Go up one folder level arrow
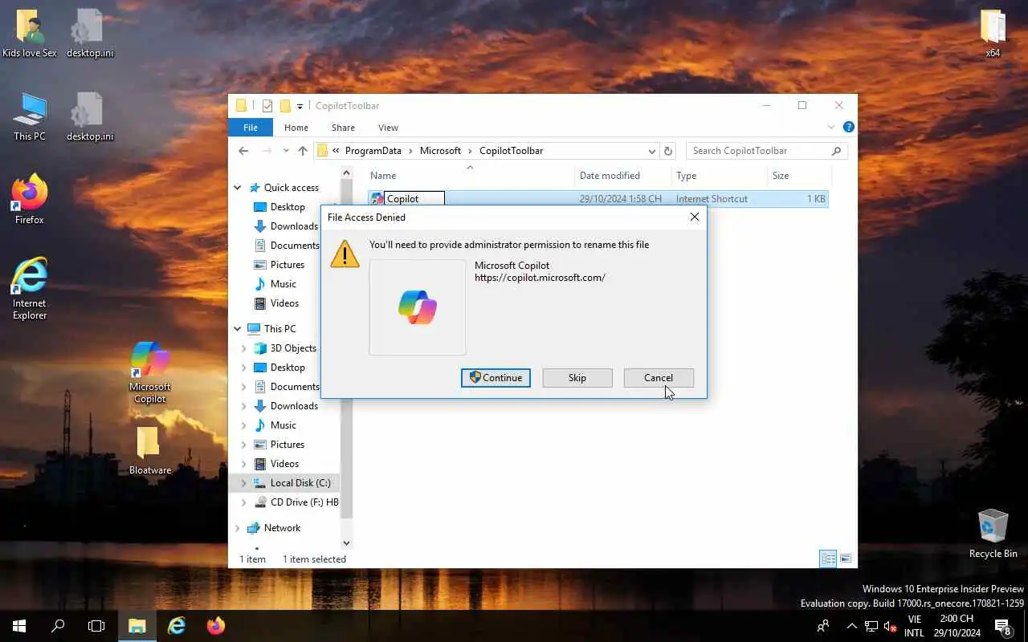The height and width of the screenshot is (642, 1028). click(x=303, y=151)
